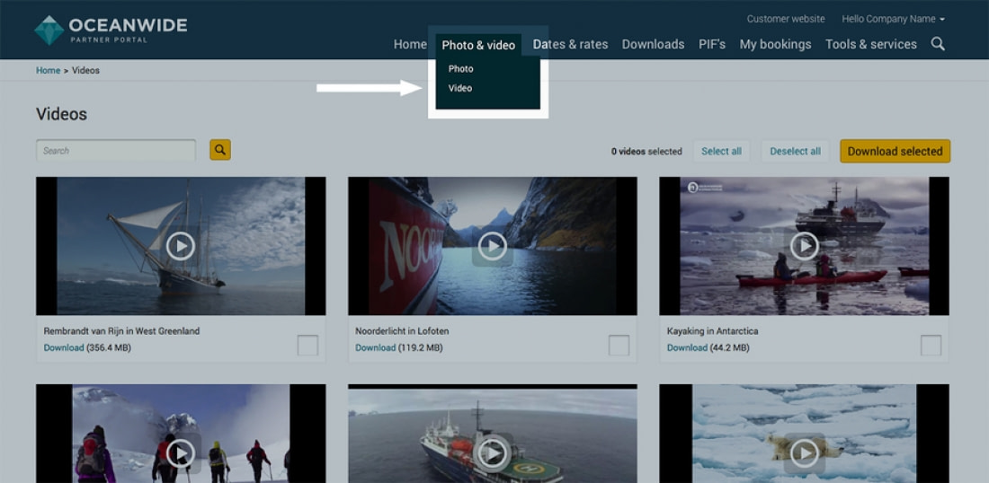This screenshot has height=483, width=989.
Task: Play the polar bear on ice video
Action: point(804,453)
